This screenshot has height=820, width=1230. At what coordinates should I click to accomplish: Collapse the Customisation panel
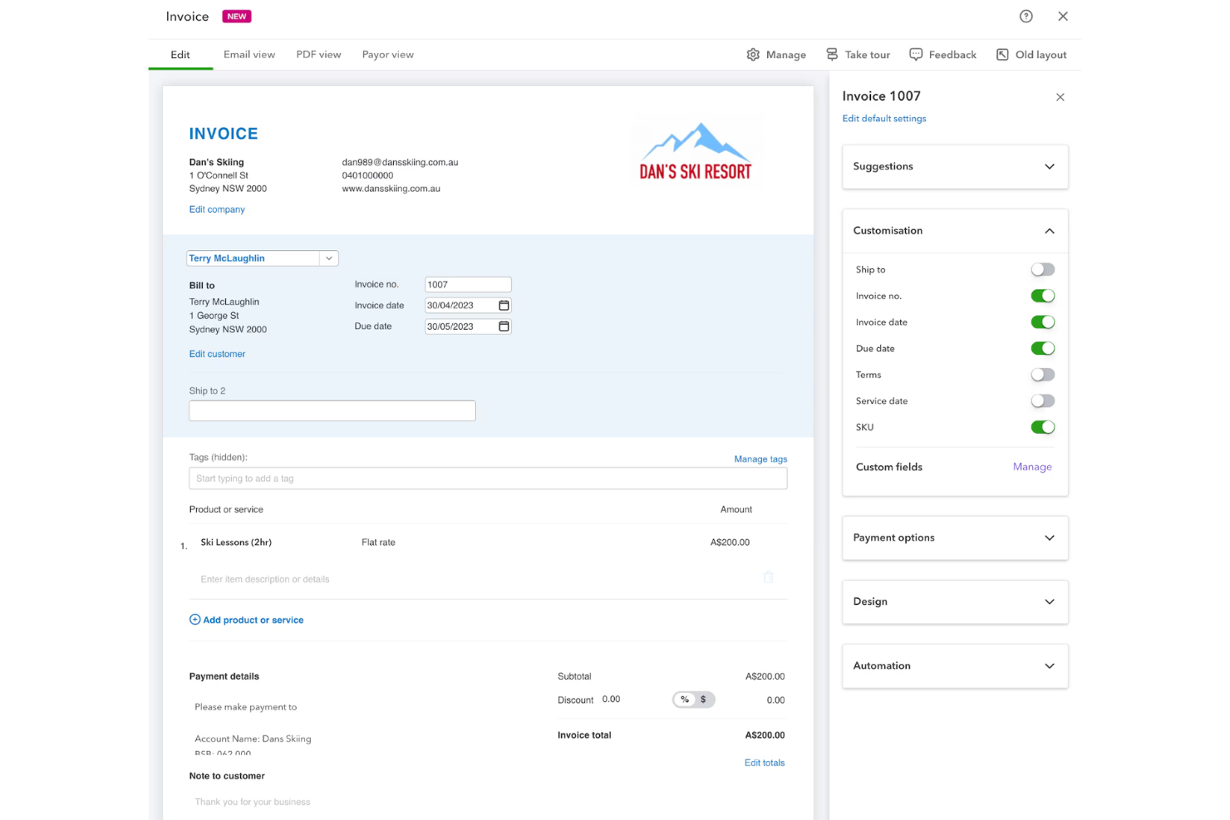pyautogui.click(x=1048, y=230)
